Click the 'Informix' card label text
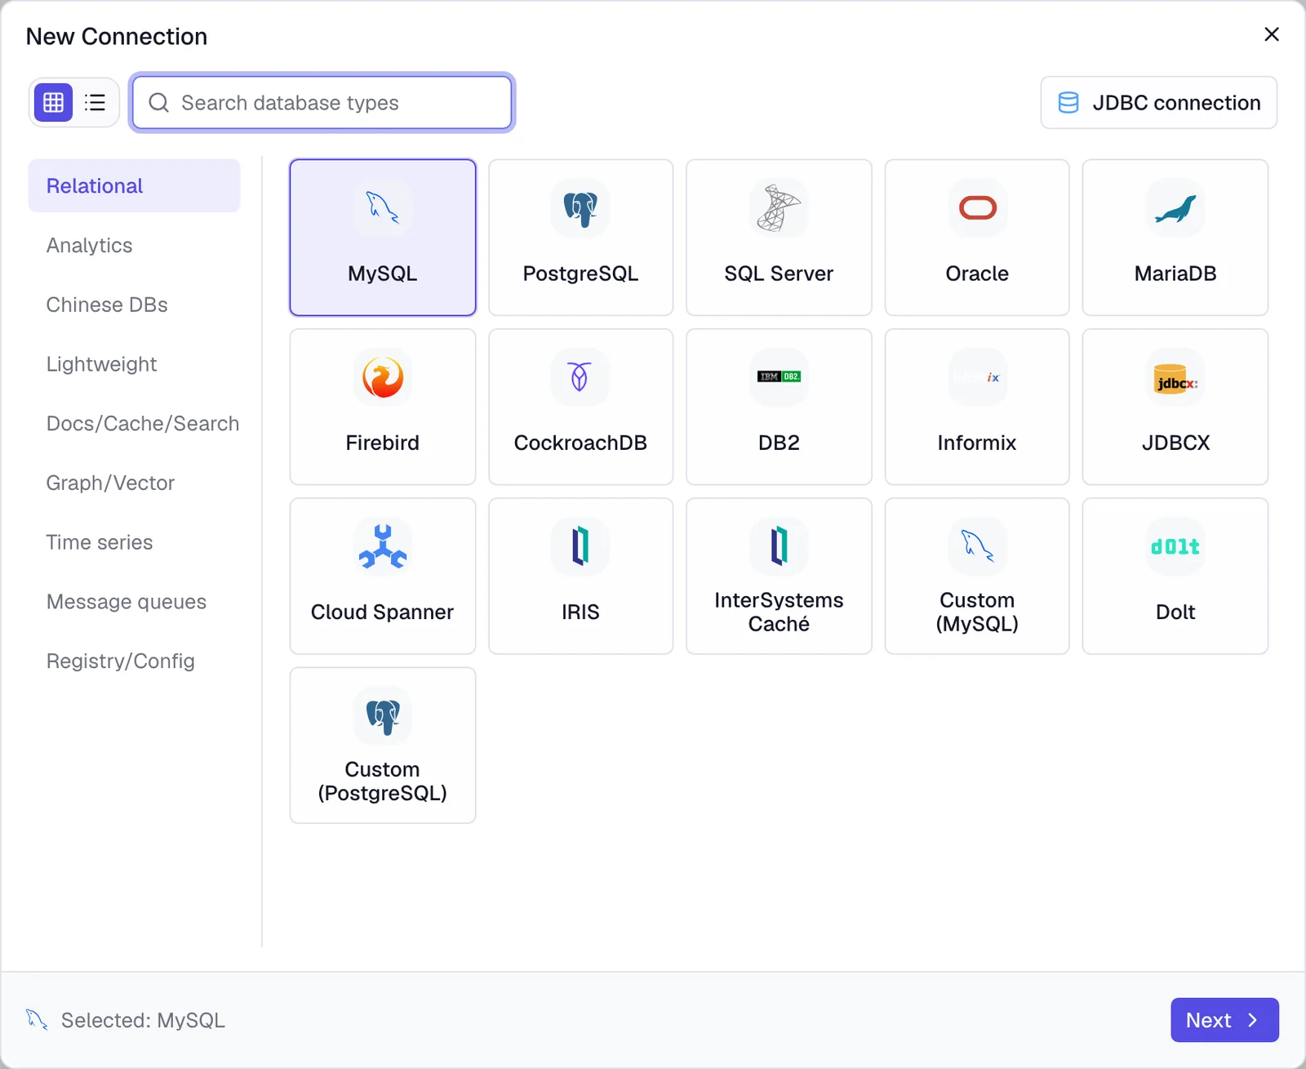 coord(977,443)
